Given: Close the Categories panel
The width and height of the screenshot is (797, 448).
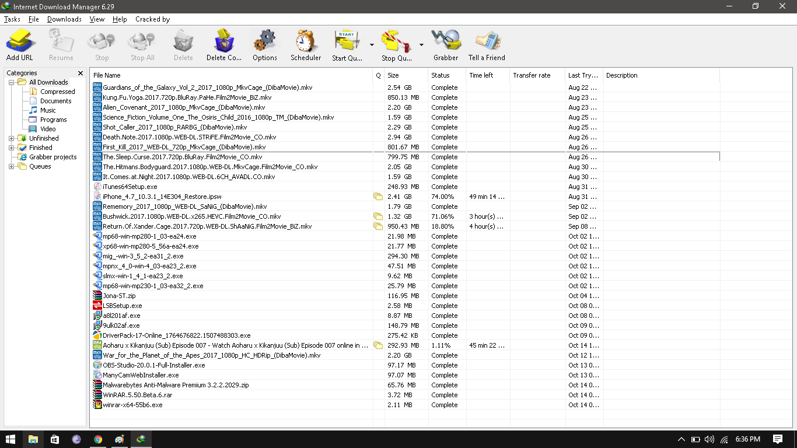Looking at the screenshot, I should click(x=80, y=72).
